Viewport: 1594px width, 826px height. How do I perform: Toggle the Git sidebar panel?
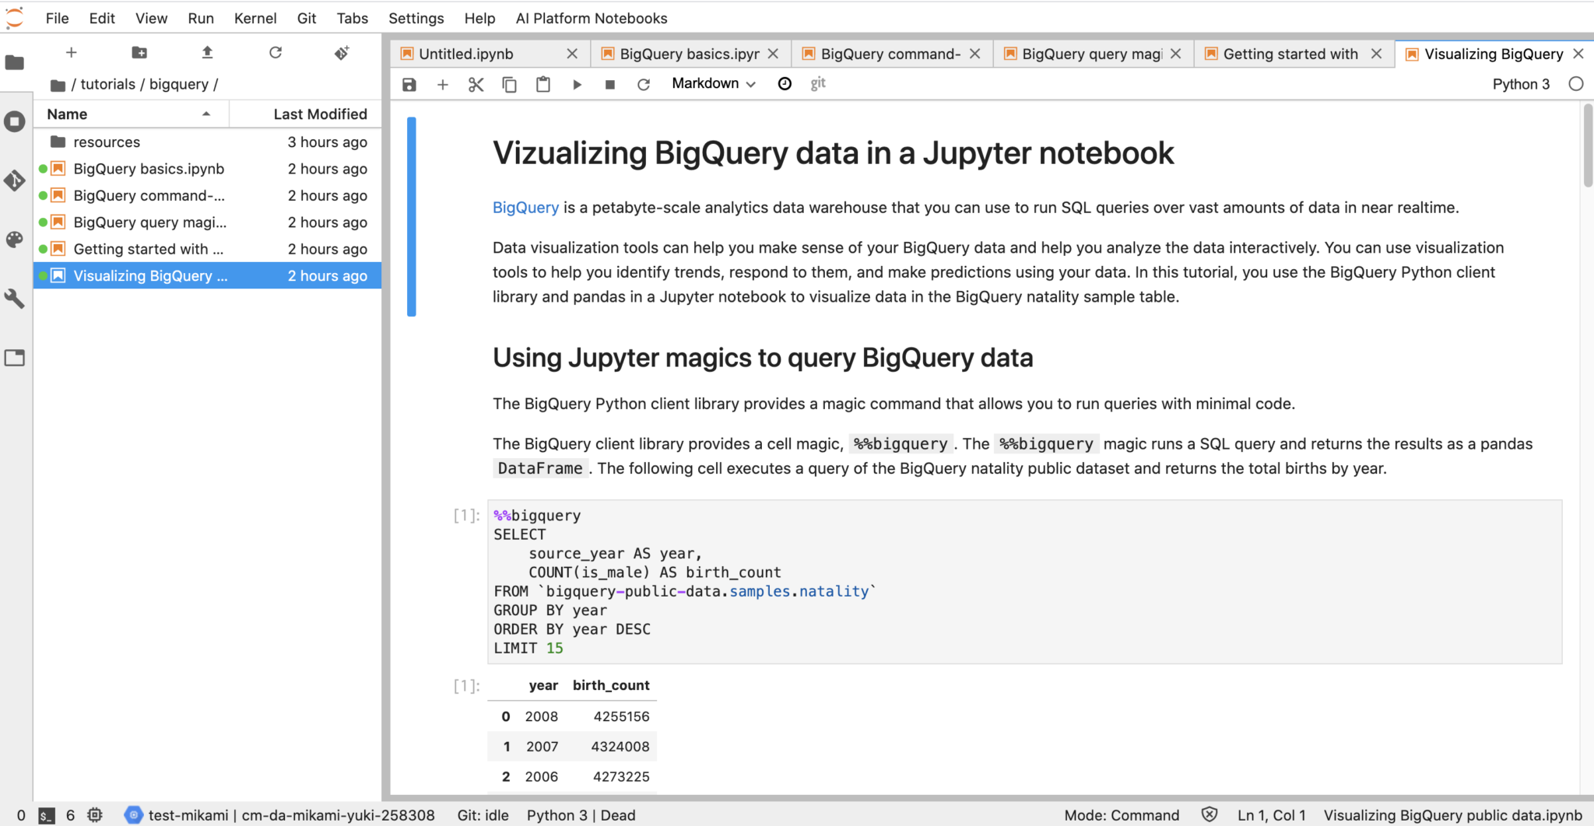[x=16, y=180]
